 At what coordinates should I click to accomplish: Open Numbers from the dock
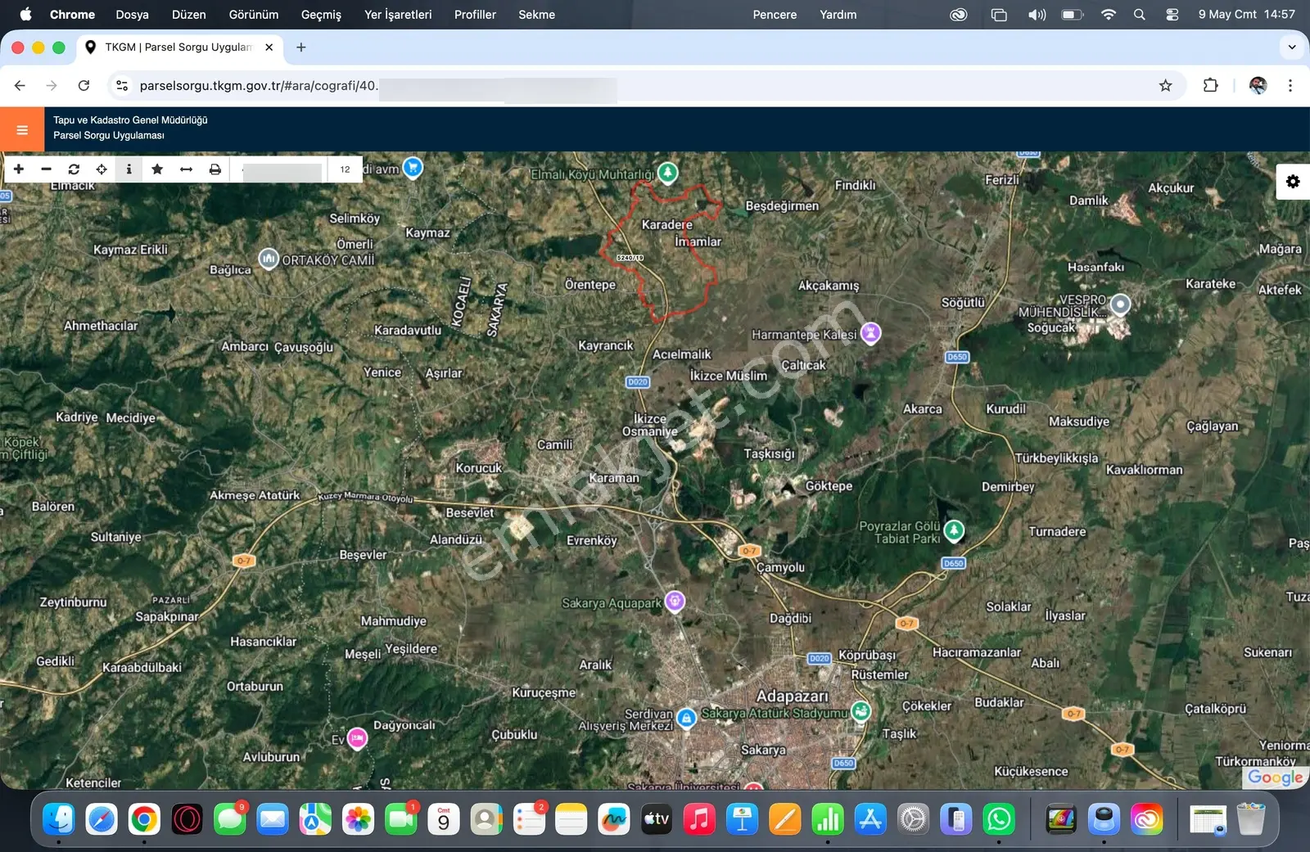click(x=828, y=818)
